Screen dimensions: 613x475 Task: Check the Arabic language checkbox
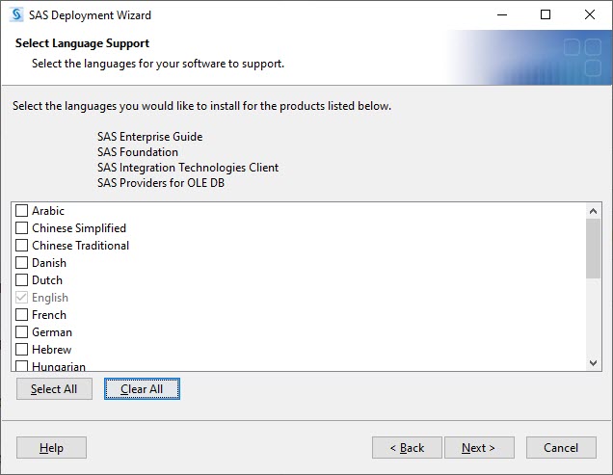21,210
